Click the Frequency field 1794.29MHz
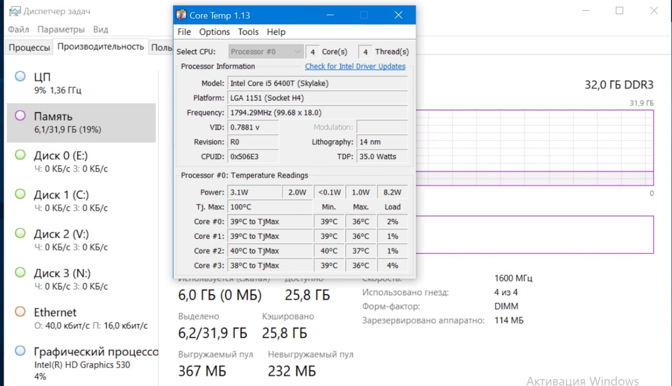The height and width of the screenshot is (386, 672). coord(318,113)
